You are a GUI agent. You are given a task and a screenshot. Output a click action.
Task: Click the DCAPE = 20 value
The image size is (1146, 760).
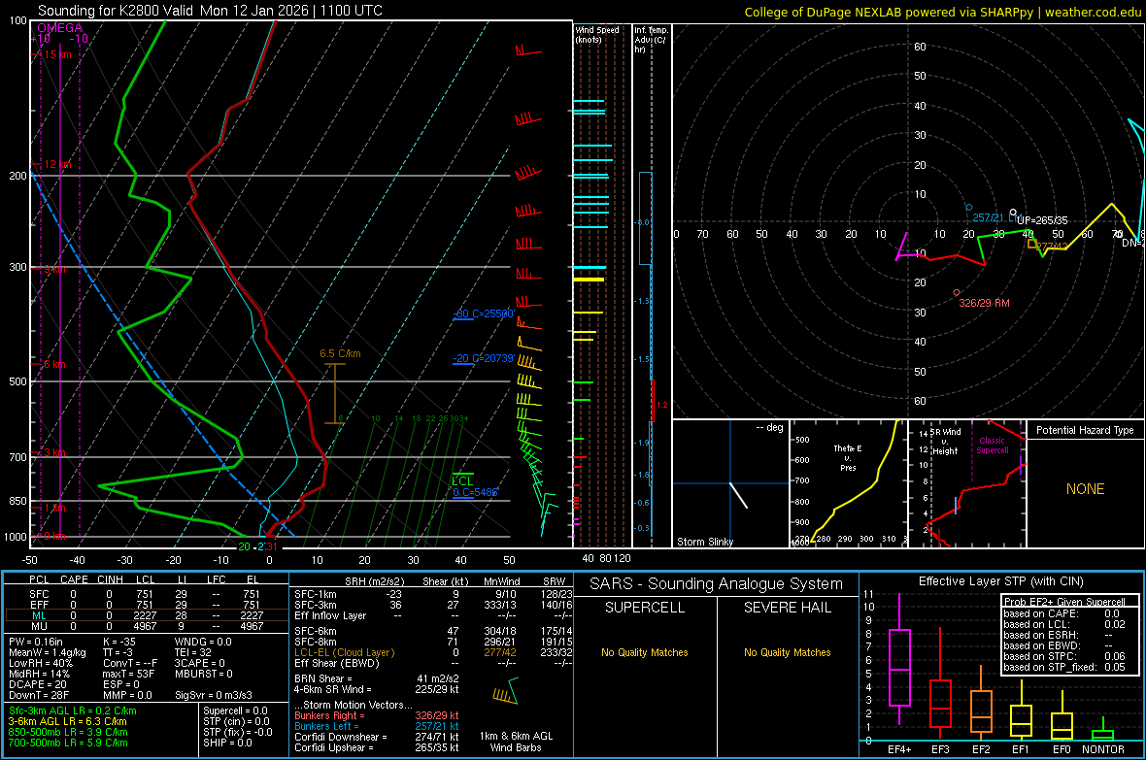[38, 684]
